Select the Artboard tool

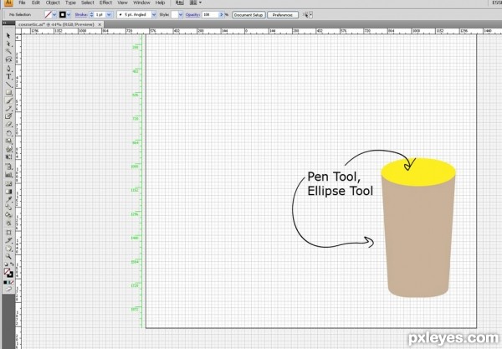point(8,233)
